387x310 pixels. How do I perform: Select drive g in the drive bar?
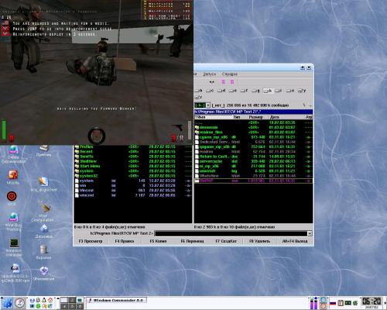click(x=255, y=91)
